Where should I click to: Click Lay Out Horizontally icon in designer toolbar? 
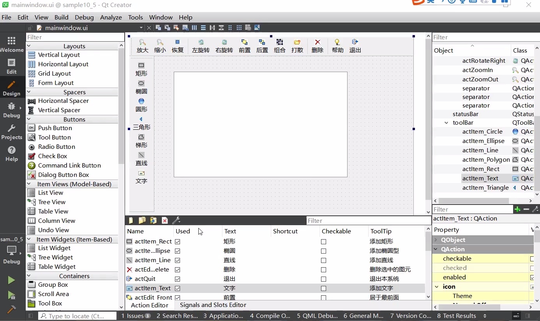point(194,28)
